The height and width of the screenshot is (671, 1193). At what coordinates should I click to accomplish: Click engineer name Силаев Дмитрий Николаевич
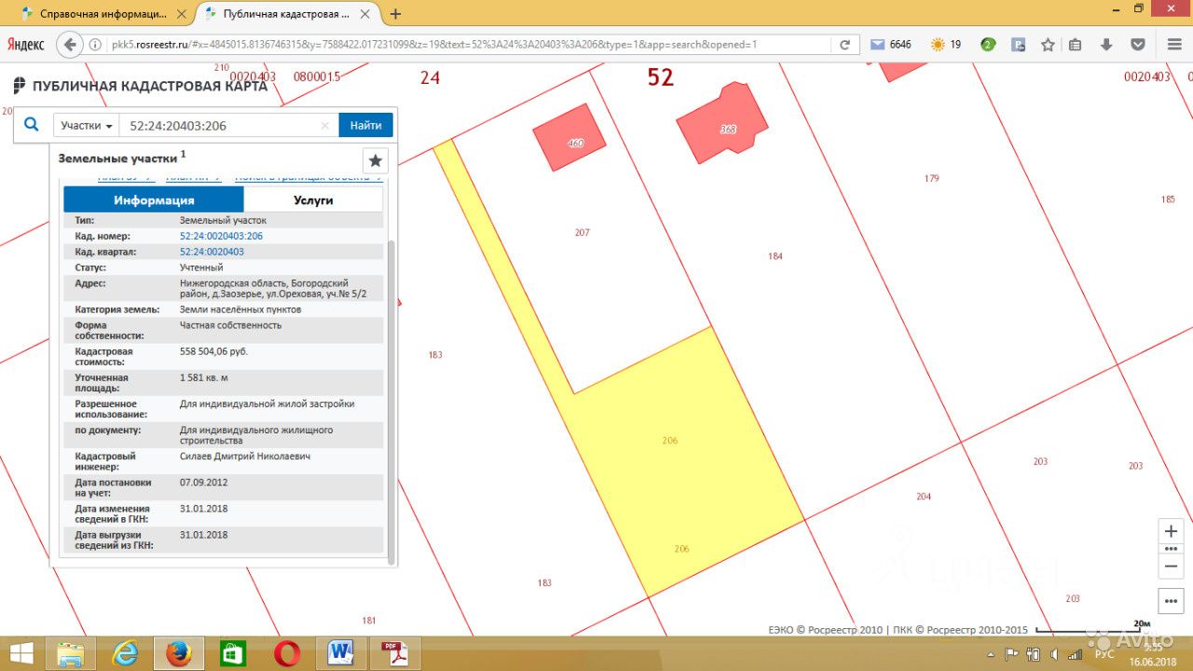tap(245, 457)
